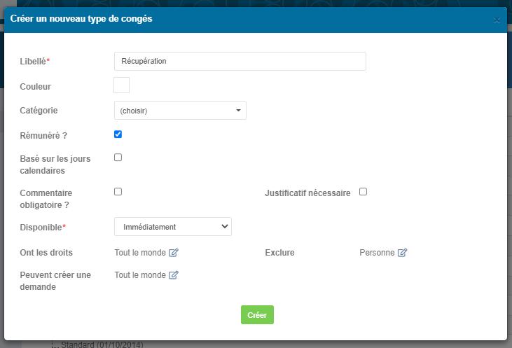
Task: Click the dialog title Créer un nouveau type de congés
Action: pos(81,19)
